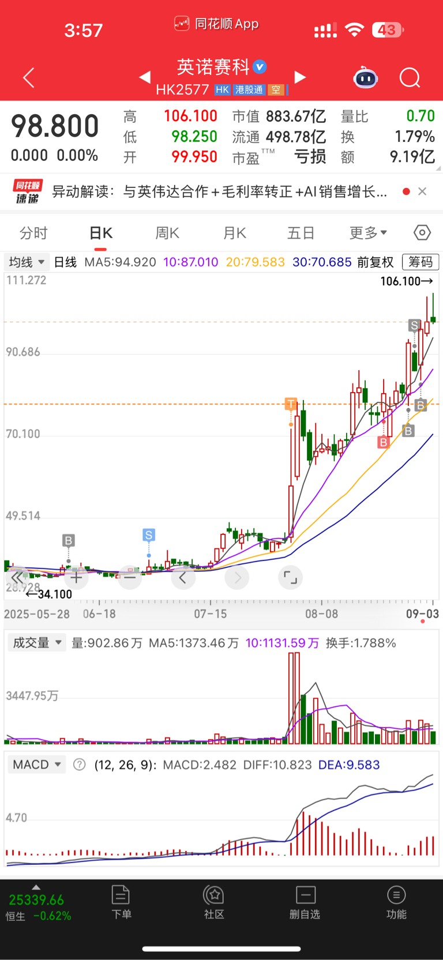Open the 恒生 index ticker

pyautogui.click(x=39, y=907)
